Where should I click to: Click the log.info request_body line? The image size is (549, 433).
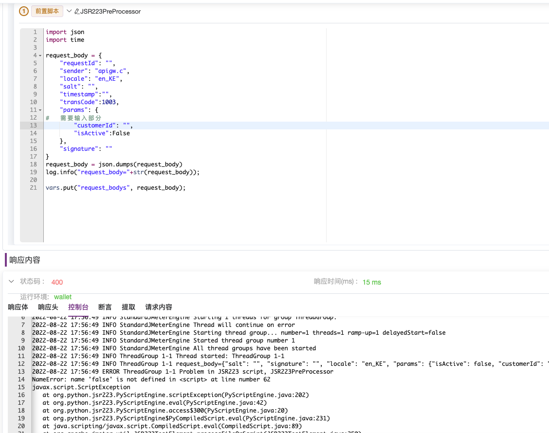pos(123,172)
